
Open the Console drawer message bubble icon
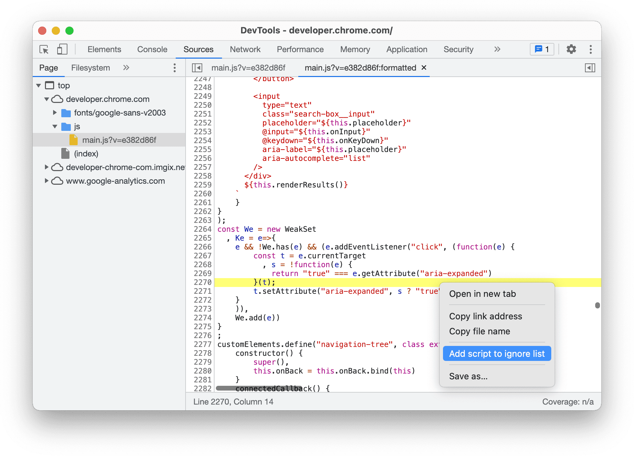pyautogui.click(x=542, y=49)
